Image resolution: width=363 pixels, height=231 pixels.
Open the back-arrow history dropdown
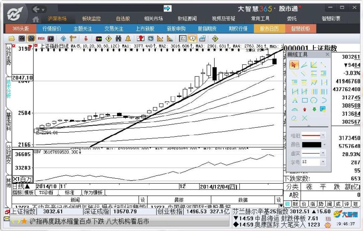coord(43,10)
